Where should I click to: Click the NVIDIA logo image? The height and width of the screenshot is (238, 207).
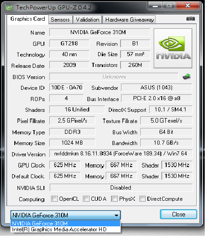point(173,48)
